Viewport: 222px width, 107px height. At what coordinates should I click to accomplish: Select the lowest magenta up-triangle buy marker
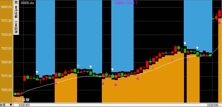[x=116, y=84]
